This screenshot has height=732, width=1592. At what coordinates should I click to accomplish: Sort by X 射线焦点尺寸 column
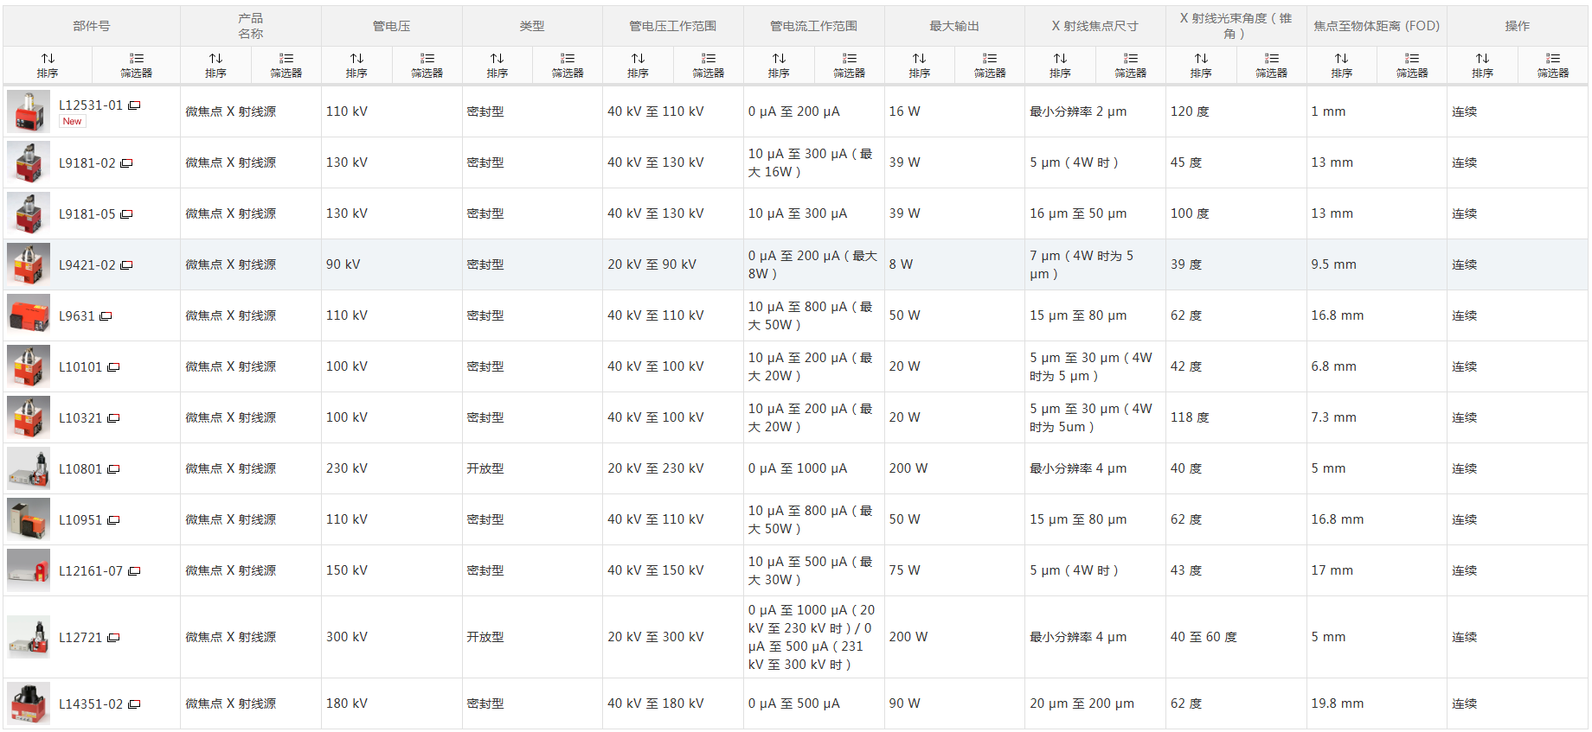[1060, 65]
